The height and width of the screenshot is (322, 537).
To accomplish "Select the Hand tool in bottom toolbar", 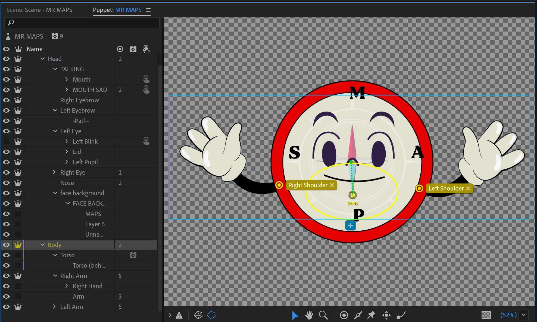I will pos(309,315).
